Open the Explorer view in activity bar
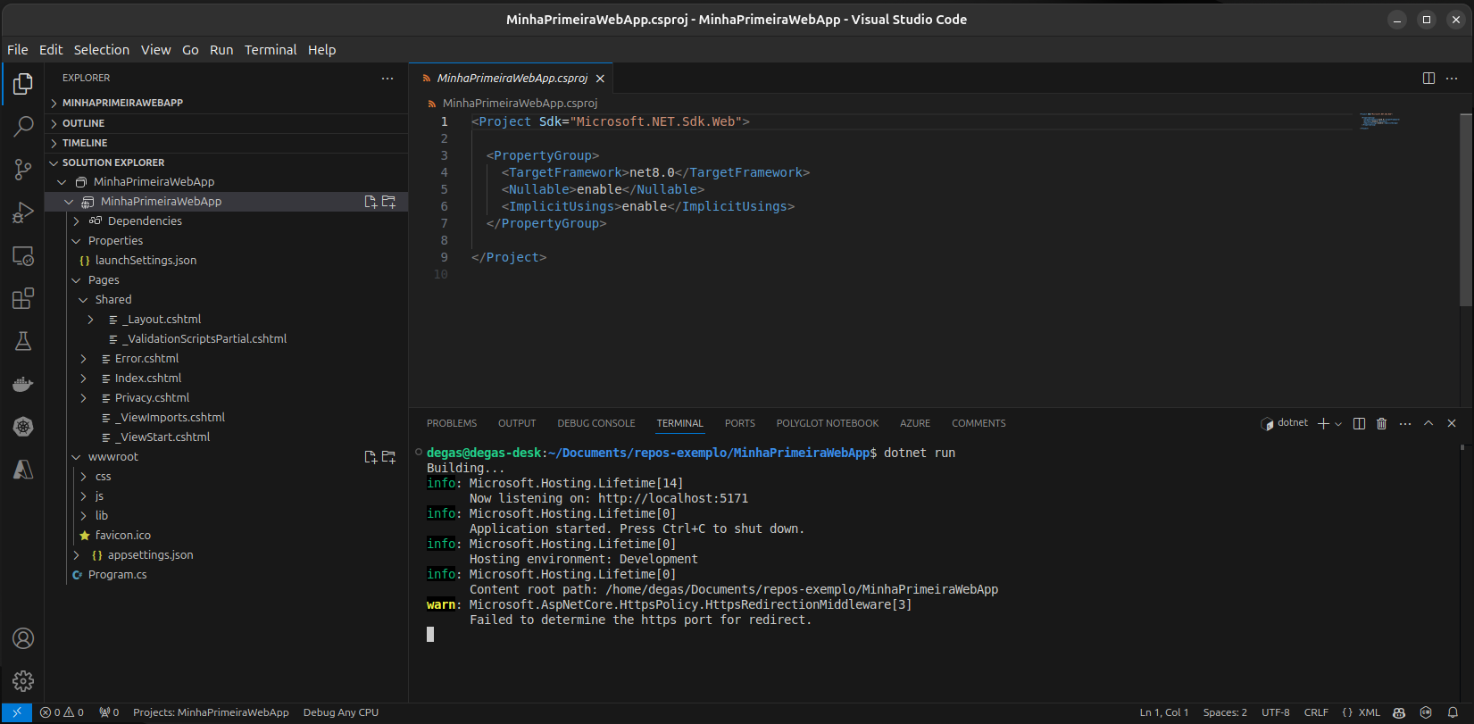The image size is (1474, 724). pos(23,84)
